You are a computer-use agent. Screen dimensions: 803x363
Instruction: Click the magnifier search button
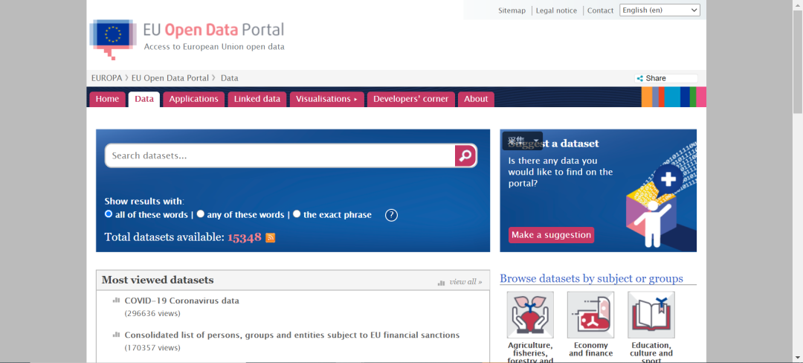tap(465, 155)
